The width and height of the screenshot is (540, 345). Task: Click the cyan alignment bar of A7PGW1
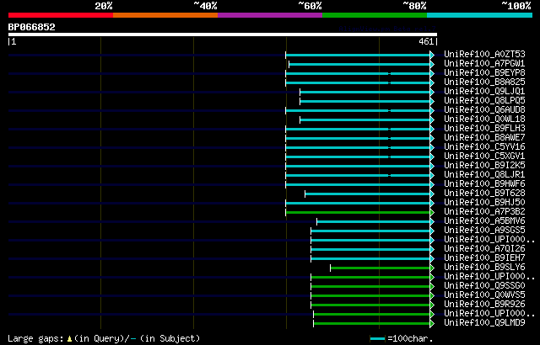click(360, 64)
